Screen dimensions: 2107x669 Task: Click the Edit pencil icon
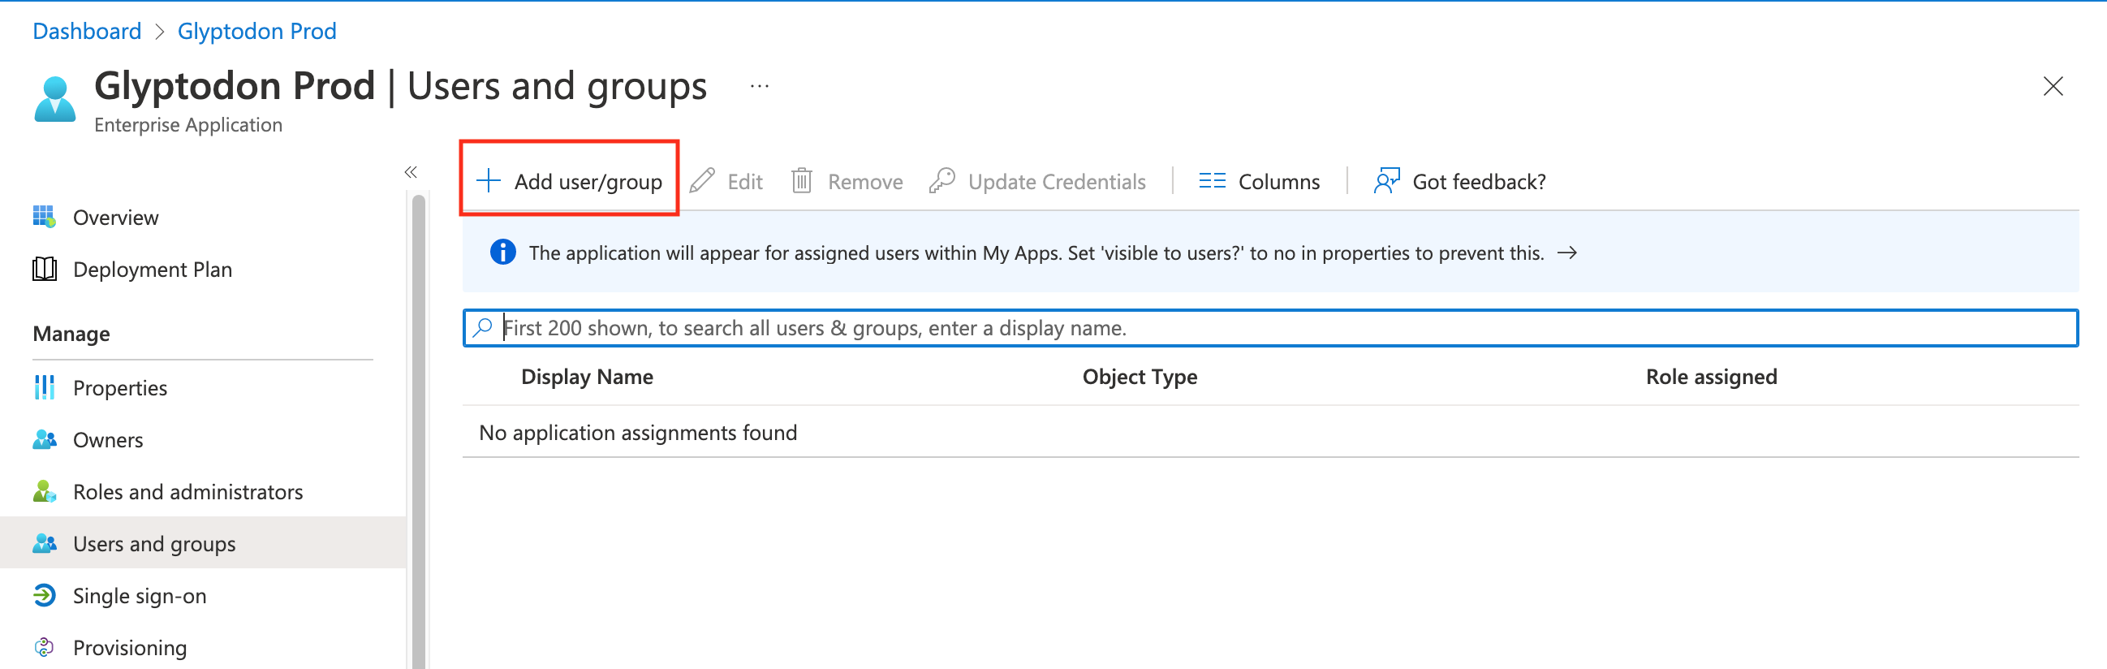702,181
